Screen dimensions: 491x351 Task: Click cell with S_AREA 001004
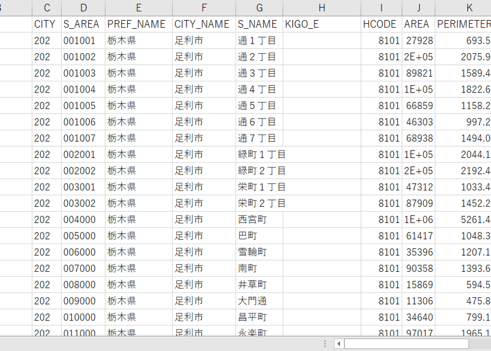click(x=83, y=89)
